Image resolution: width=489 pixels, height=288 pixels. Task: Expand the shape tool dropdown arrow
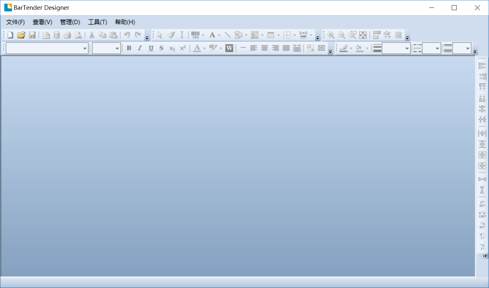[246, 35]
